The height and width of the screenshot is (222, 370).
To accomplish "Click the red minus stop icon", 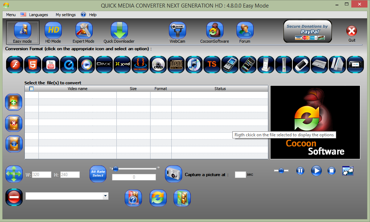I will pyautogui.click(x=14, y=197).
